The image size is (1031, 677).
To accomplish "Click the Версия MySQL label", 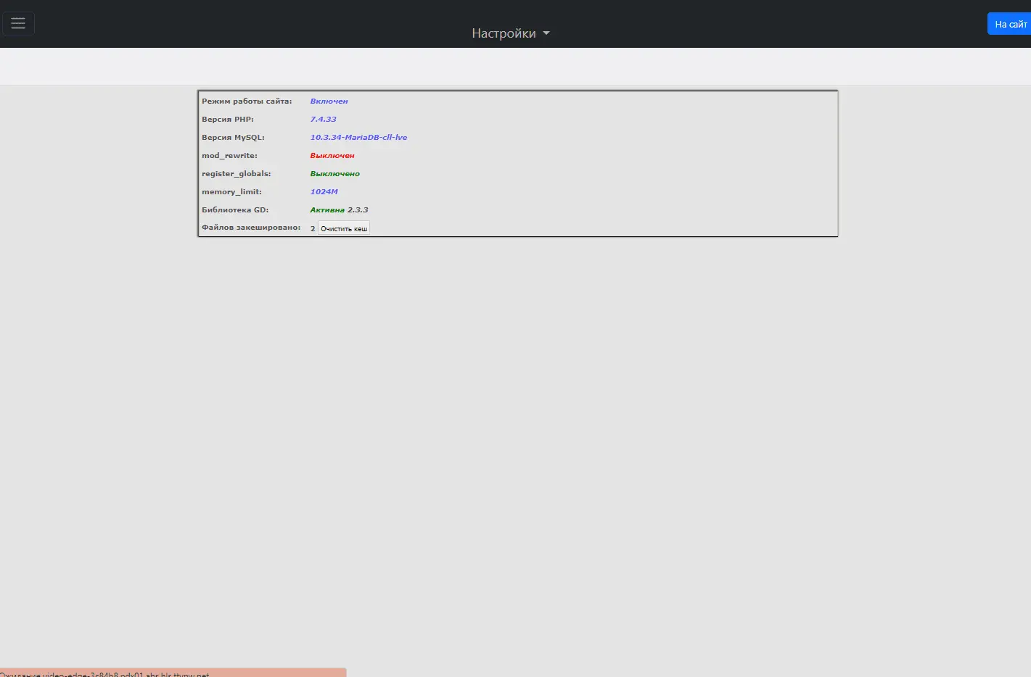I will [x=233, y=138].
